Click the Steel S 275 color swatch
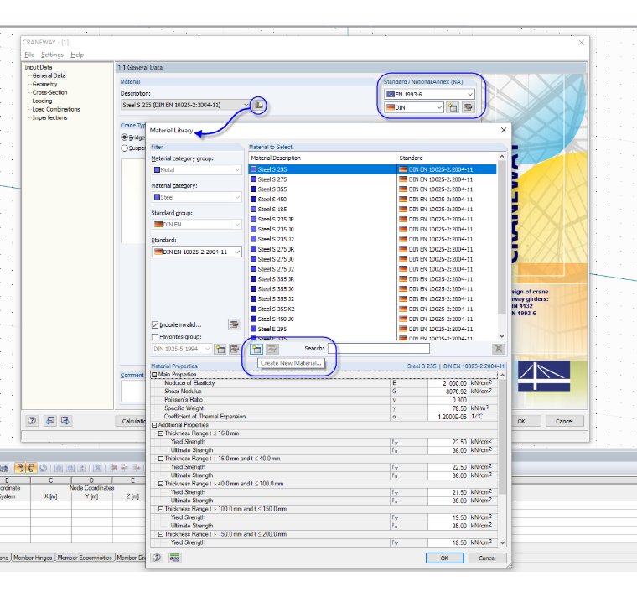 pyautogui.click(x=253, y=179)
